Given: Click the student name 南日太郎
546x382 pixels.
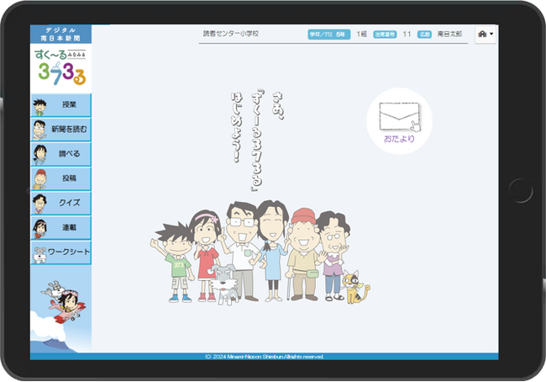Looking at the screenshot, I should [x=449, y=34].
